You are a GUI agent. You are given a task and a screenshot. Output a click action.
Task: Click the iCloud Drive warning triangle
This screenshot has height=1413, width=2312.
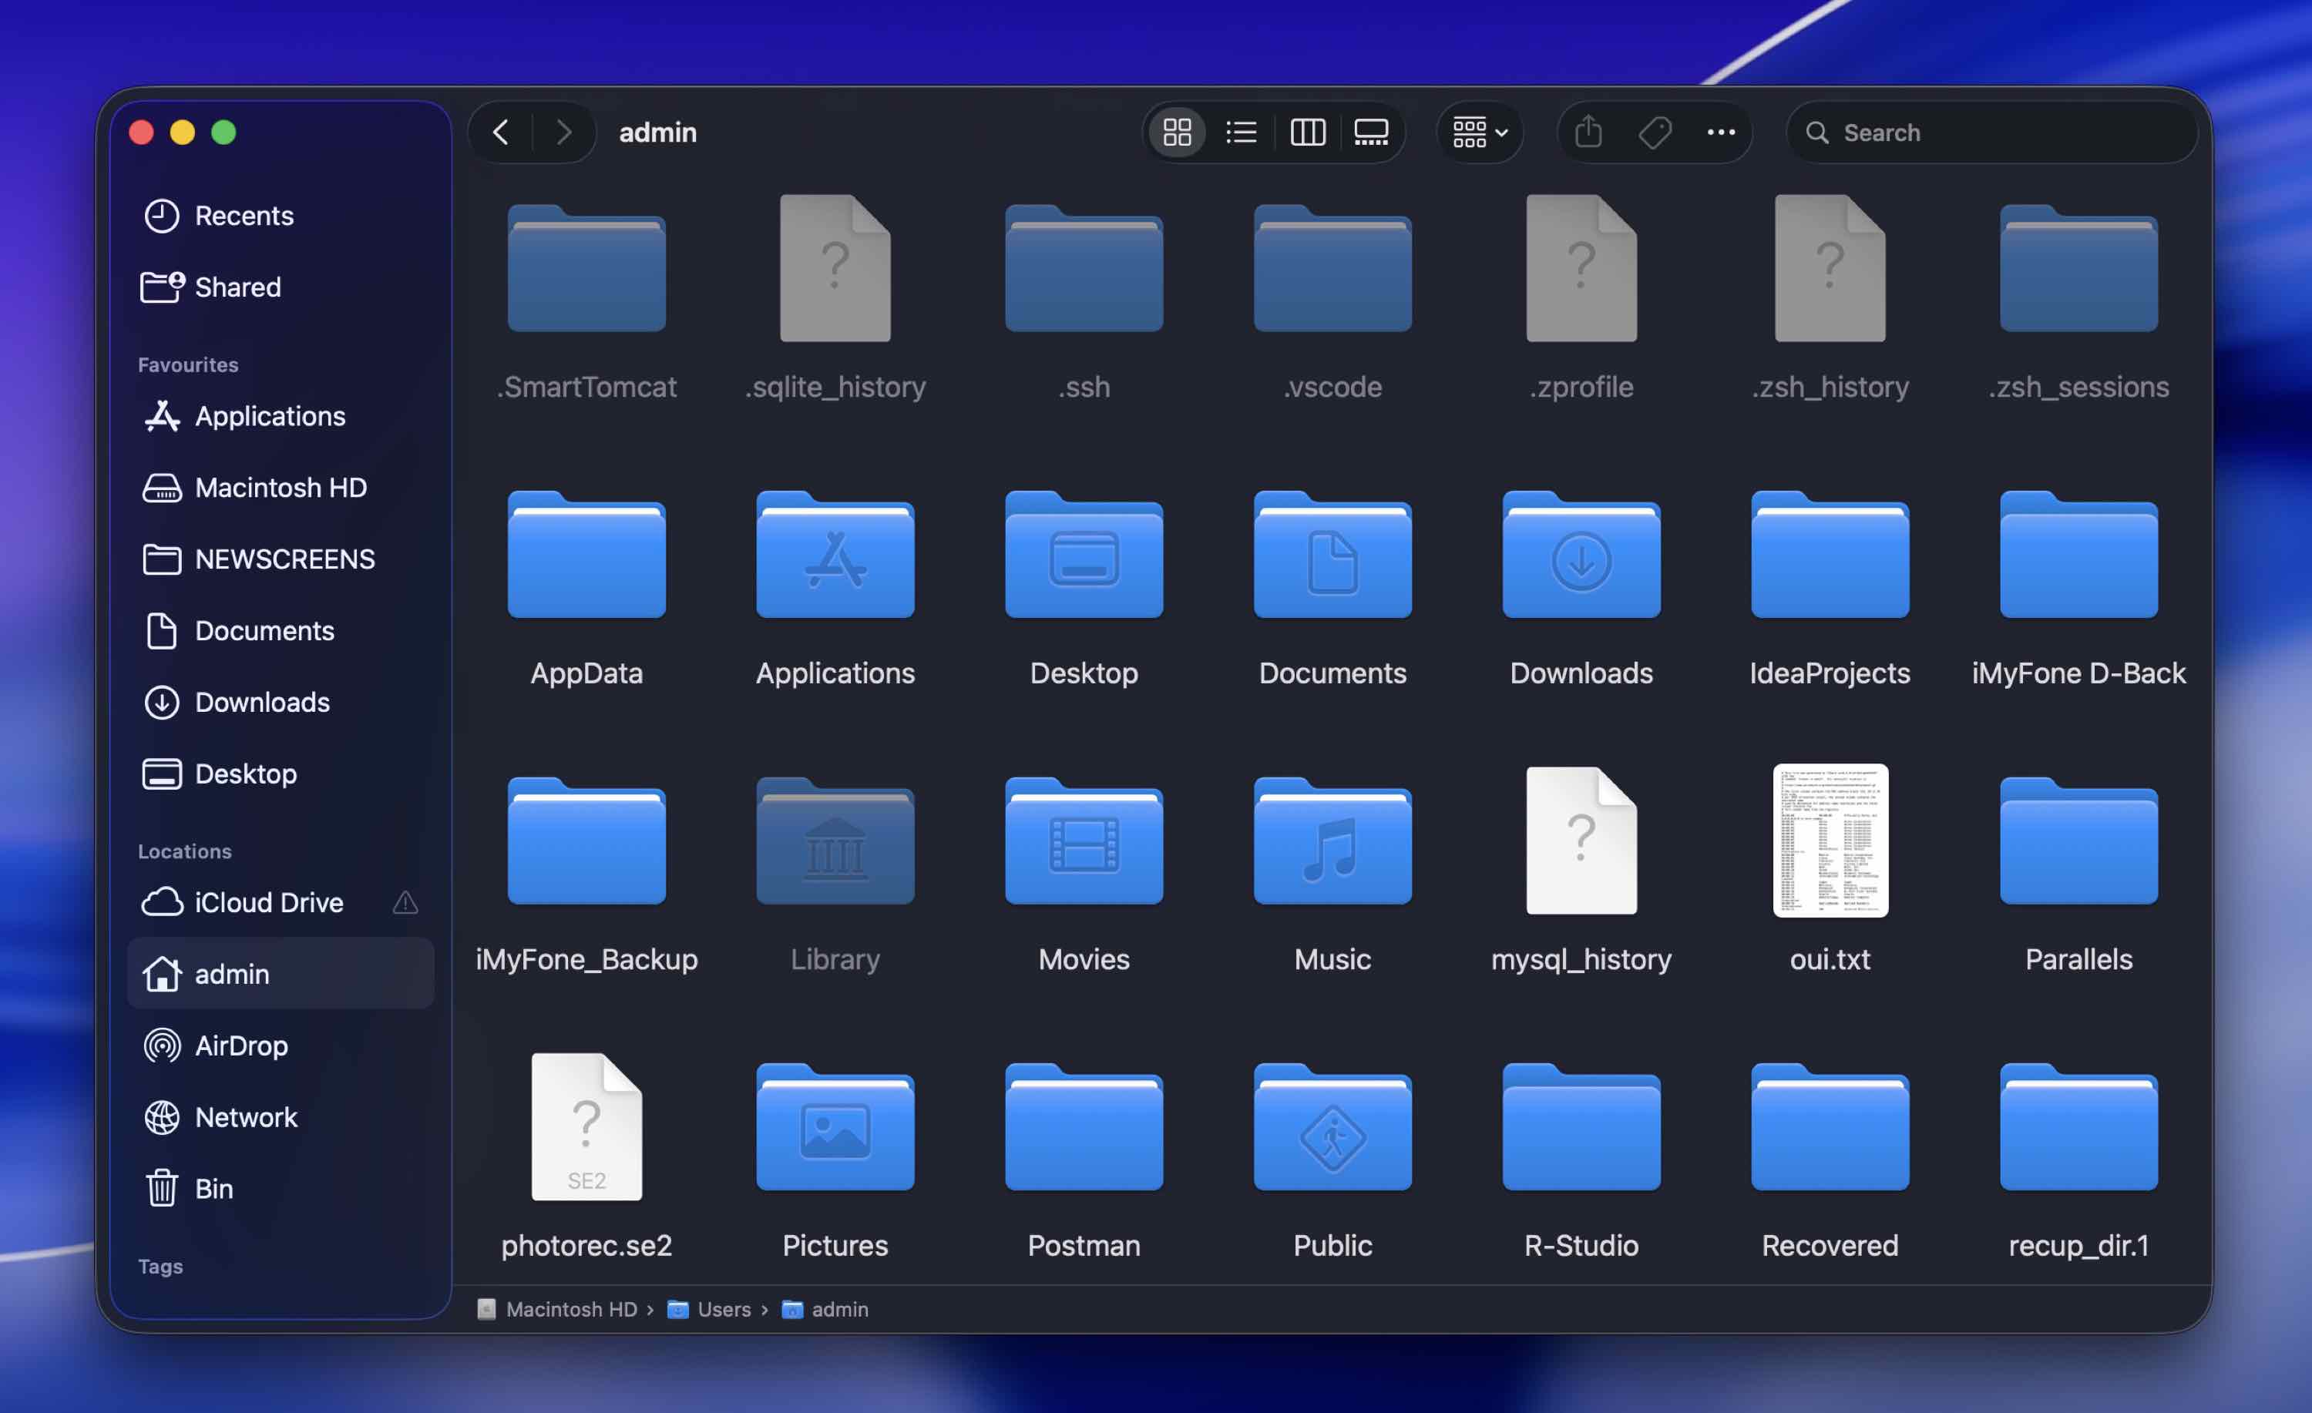tap(405, 903)
